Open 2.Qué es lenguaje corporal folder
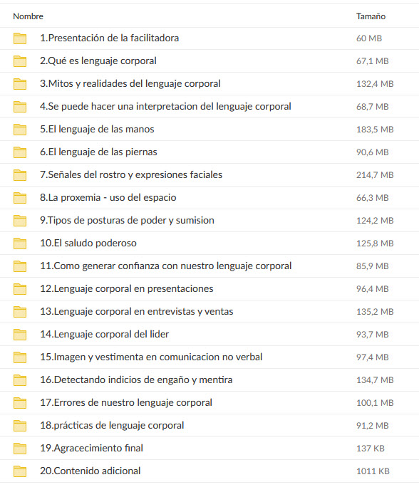 click(x=98, y=61)
